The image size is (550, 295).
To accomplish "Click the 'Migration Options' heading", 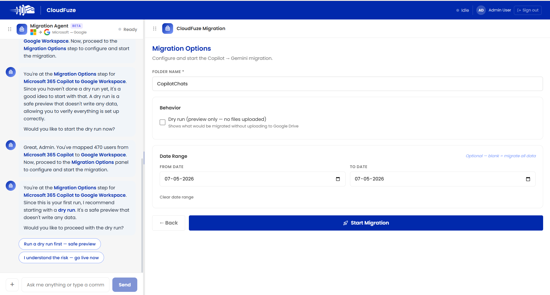I will point(181,48).
